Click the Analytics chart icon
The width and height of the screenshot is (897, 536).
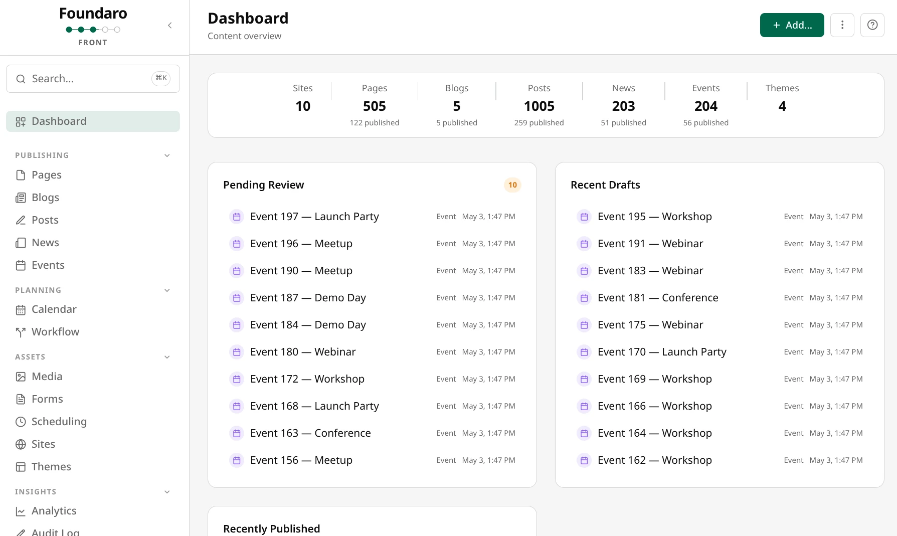pyautogui.click(x=21, y=511)
